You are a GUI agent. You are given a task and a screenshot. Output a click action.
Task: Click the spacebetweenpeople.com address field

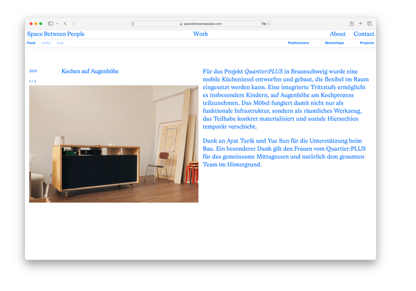coord(200,24)
